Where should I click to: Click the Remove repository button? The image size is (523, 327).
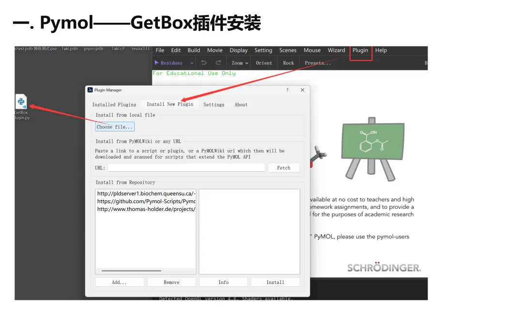click(x=171, y=282)
